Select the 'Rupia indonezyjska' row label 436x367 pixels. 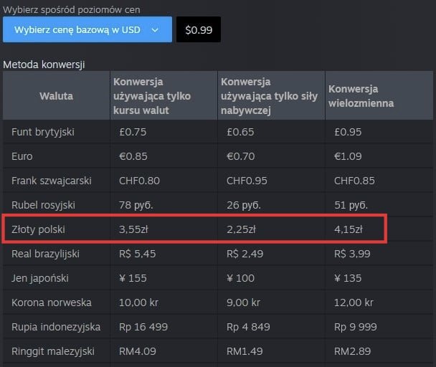coord(56,327)
